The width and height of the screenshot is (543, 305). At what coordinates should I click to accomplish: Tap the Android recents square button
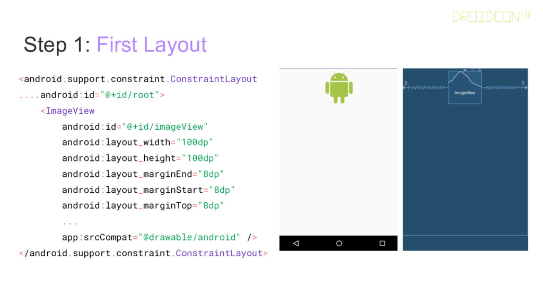pyautogui.click(x=382, y=244)
